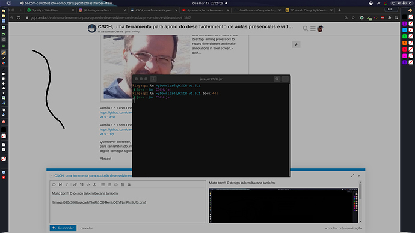Open the palette icon atop color panel
This screenshot has height=233, width=415.
[x=410, y=11]
